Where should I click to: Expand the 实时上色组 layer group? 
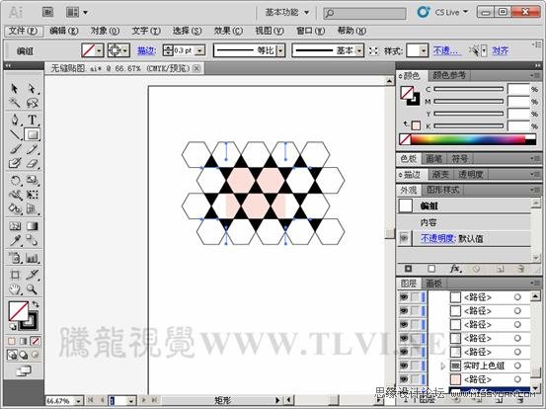pos(443,366)
